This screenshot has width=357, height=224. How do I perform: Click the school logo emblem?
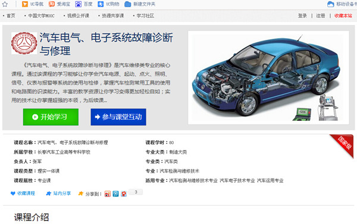tap(24, 43)
